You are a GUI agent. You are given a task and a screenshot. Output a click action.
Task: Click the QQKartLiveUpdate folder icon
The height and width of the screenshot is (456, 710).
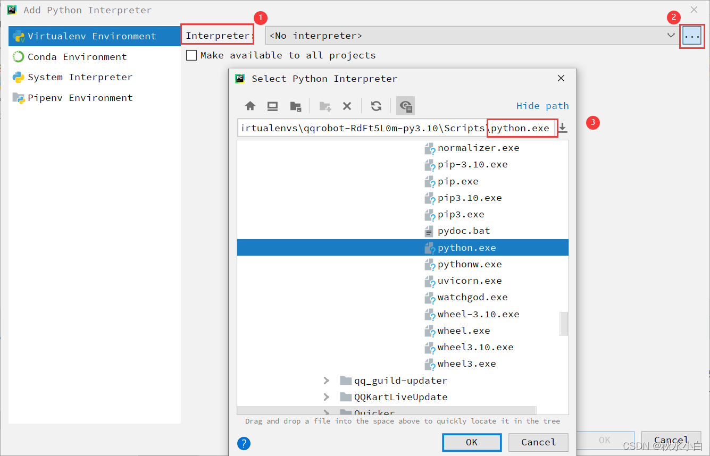coord(346,397)
